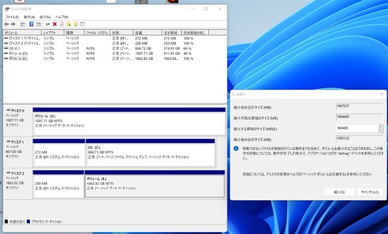The height and width of the screenshot is (234, 388).
Task: Select ボリューム (E:) 1862.82 GB partition block
Action: tap(155, 184)
